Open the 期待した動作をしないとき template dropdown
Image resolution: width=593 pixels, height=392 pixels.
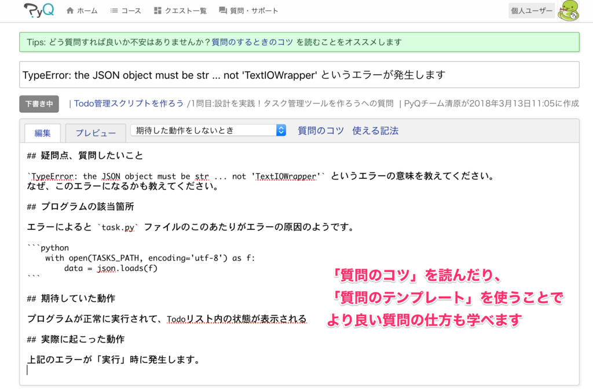(208, 130)
